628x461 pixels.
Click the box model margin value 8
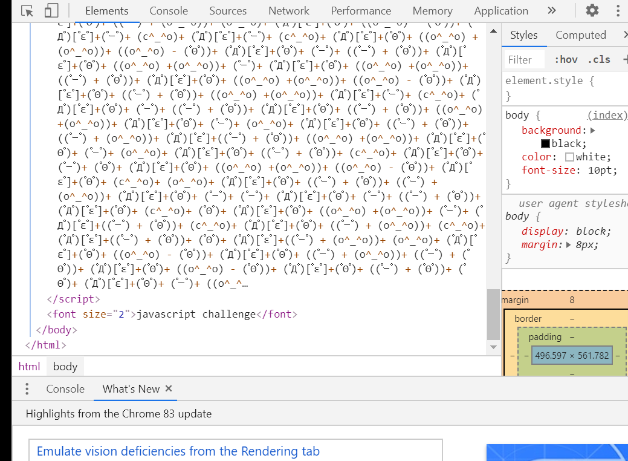(x=572, y=300)
